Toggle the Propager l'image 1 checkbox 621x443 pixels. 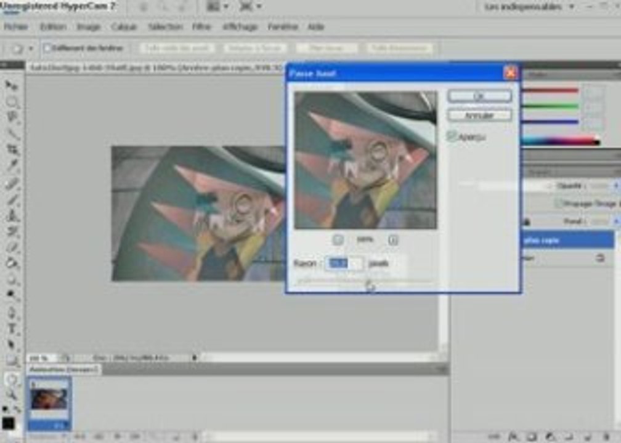[x=558, y=203]
